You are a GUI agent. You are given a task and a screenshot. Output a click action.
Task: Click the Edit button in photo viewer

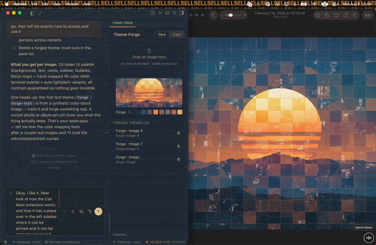(368, 15)
